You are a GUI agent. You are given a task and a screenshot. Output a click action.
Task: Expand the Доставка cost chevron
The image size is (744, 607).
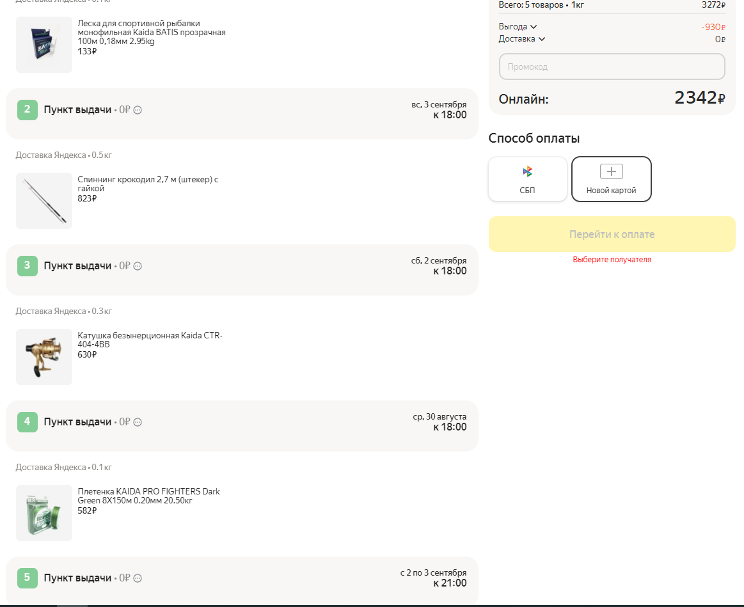pyautogui.click(x=542, y=39)
